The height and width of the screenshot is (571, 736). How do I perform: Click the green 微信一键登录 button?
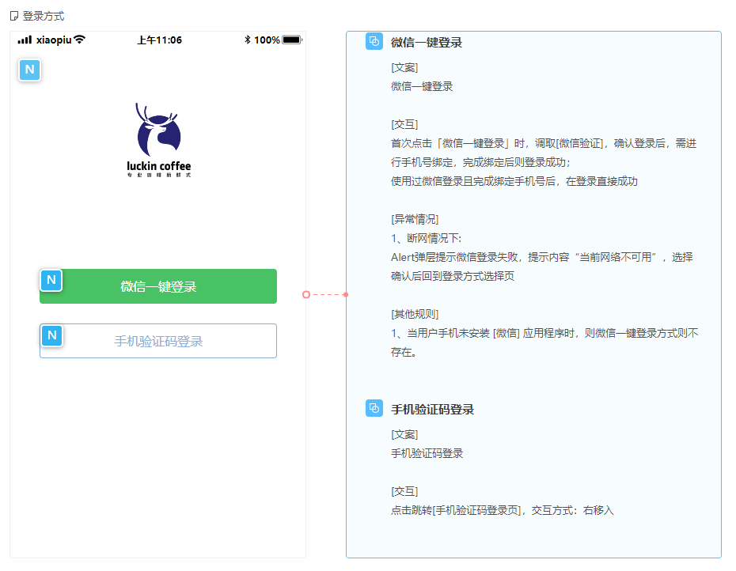158,286
